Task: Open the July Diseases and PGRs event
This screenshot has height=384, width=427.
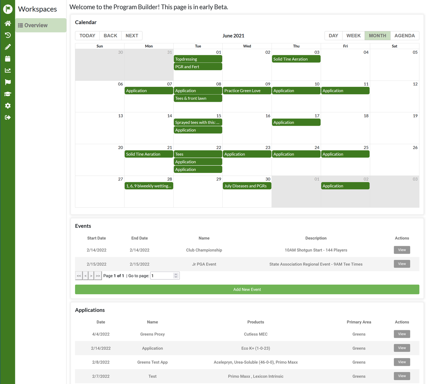Action: (247, 186)
